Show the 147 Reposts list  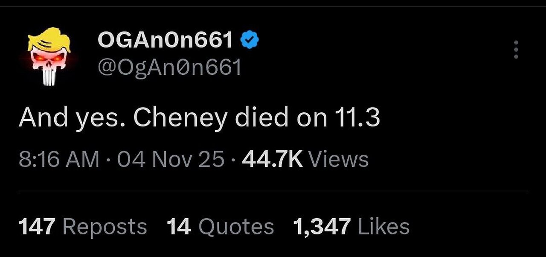[x=83, y=227]
